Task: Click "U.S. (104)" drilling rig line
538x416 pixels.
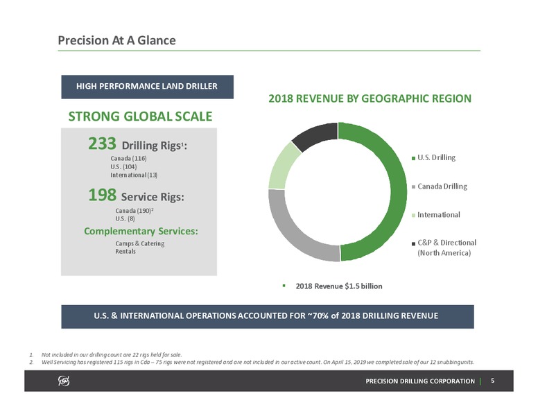Action: pyautogui.click(x=123, y=166)
